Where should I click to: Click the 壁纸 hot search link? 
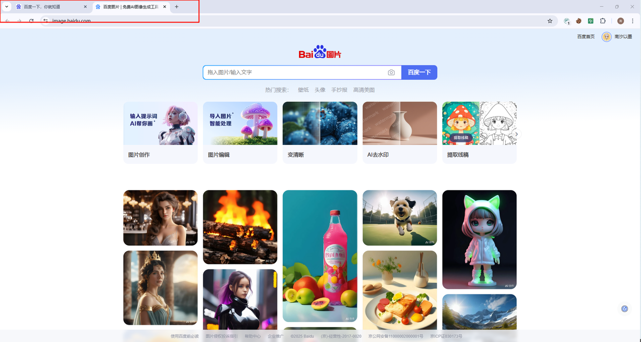pos(303,90)
